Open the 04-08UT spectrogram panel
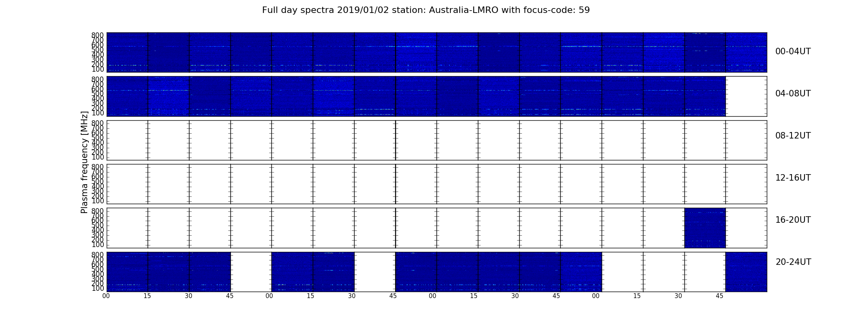852x324 pixels. click(437, 96)
